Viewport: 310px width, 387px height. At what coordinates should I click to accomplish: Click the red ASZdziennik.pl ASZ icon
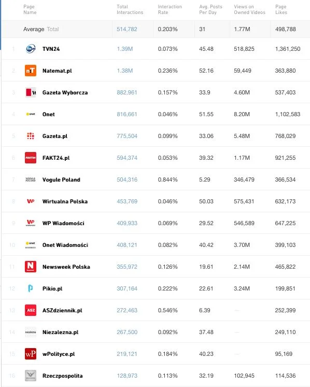[x=31, y=310]
